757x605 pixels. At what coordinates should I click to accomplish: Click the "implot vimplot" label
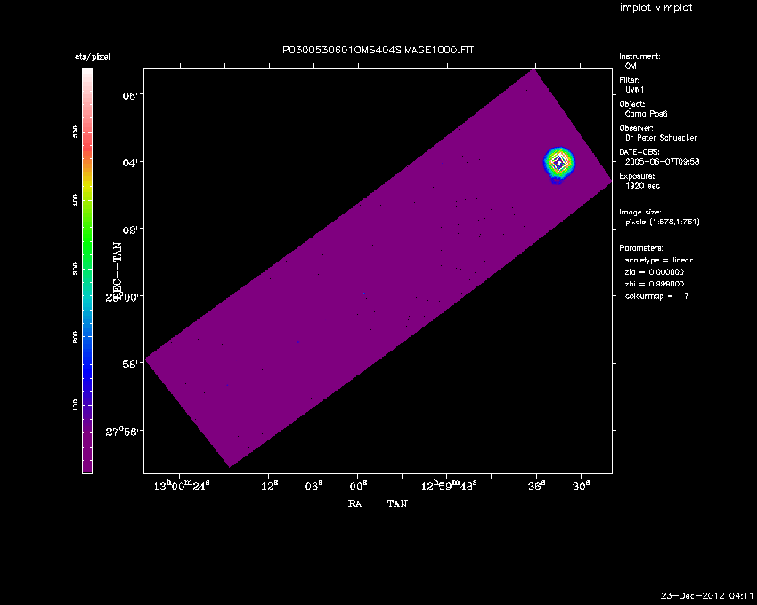pos(655,7)
